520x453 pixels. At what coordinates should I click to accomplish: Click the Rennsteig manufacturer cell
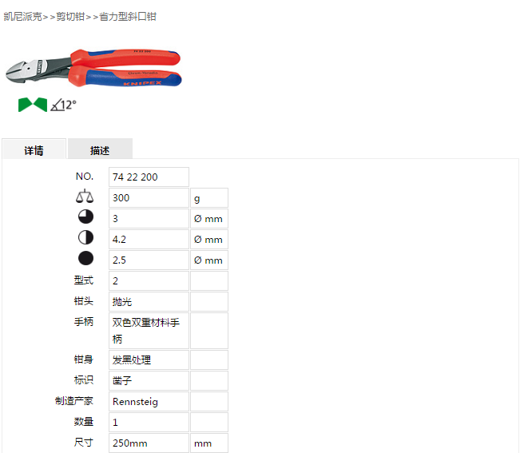(149, 402)
